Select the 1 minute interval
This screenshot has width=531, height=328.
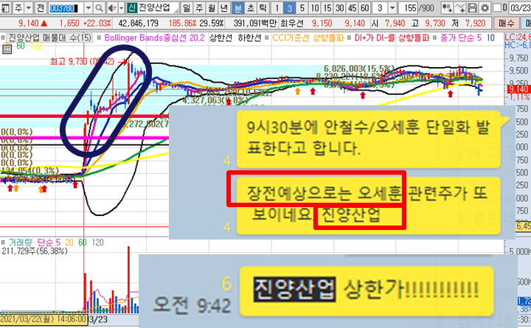pos(277,7)
